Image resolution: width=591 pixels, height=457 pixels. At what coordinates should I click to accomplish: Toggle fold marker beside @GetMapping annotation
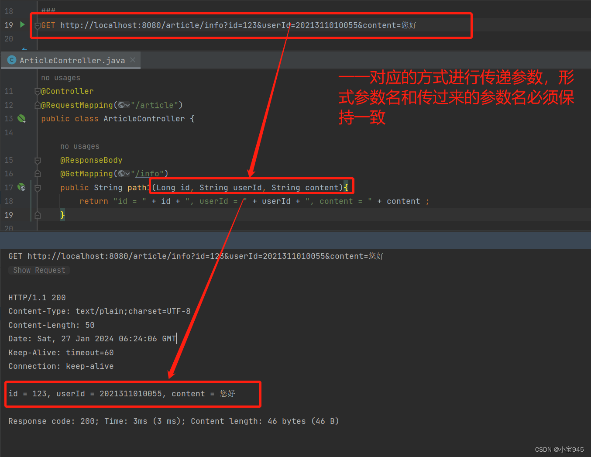point(38,174)
